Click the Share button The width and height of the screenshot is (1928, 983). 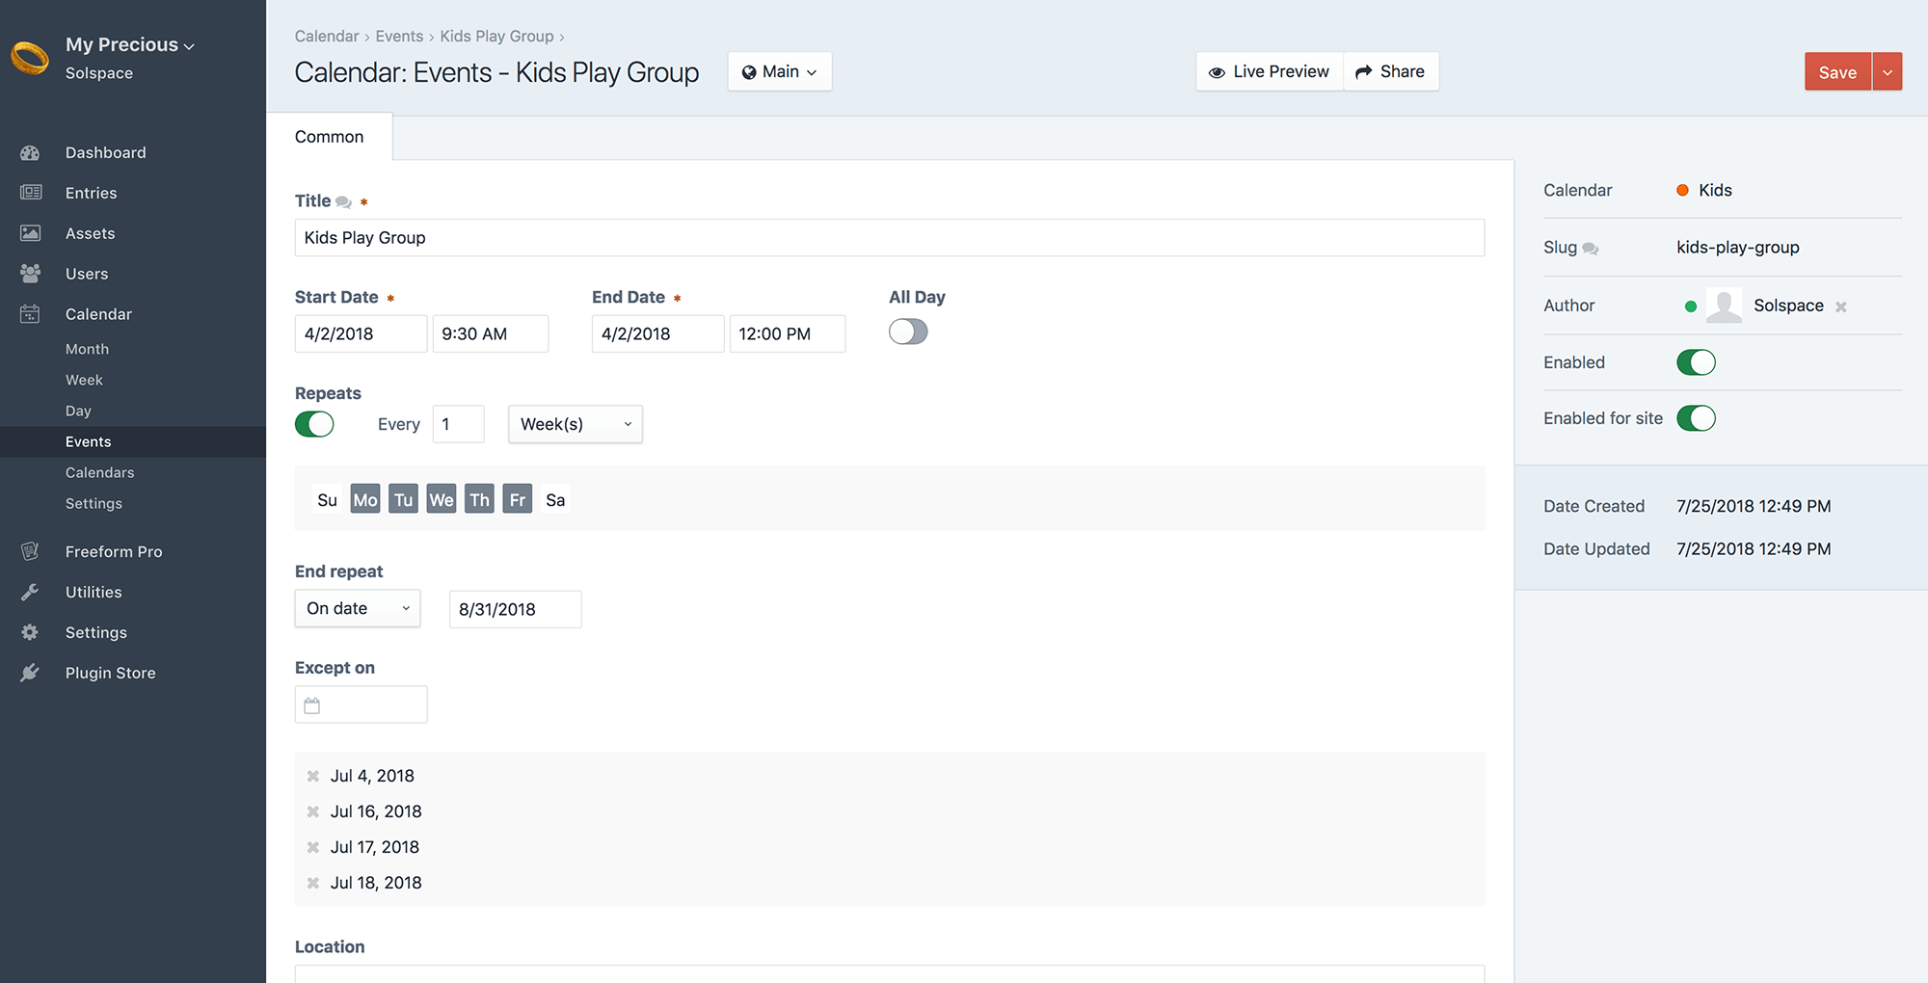coord(1391,71)
